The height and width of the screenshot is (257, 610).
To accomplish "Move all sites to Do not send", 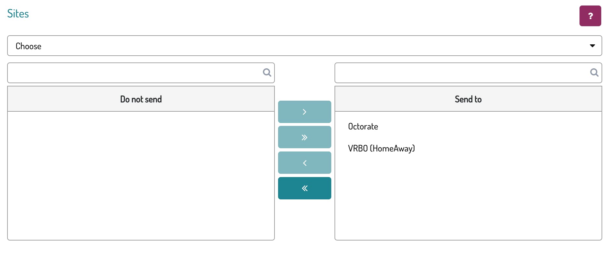I will pyautogui.click(x=304, y=188).
